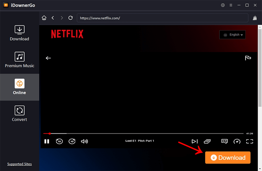Navigate forward with the browser forward arrow
The image size is (262, 171).
[62, 18]
